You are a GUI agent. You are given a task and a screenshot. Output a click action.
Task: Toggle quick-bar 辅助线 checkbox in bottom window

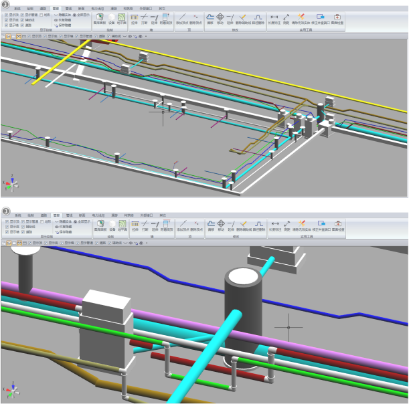pos(110,243)
